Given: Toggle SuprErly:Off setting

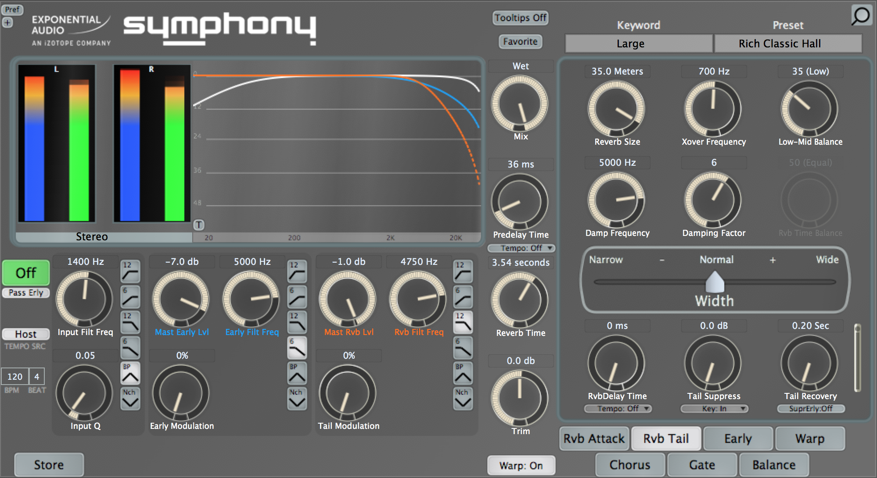Looking at the screenshot, I should pyautogui.click(x=811, y=409).
